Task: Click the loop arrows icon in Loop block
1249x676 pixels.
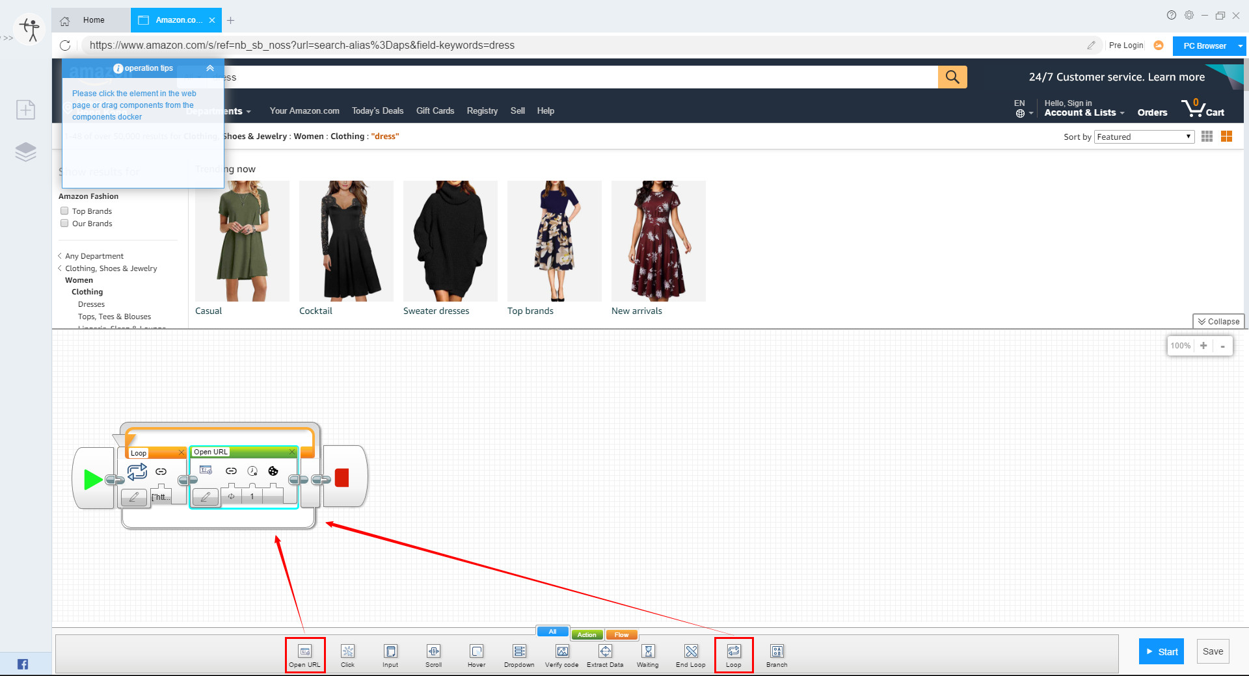Action: pos(137,471)
